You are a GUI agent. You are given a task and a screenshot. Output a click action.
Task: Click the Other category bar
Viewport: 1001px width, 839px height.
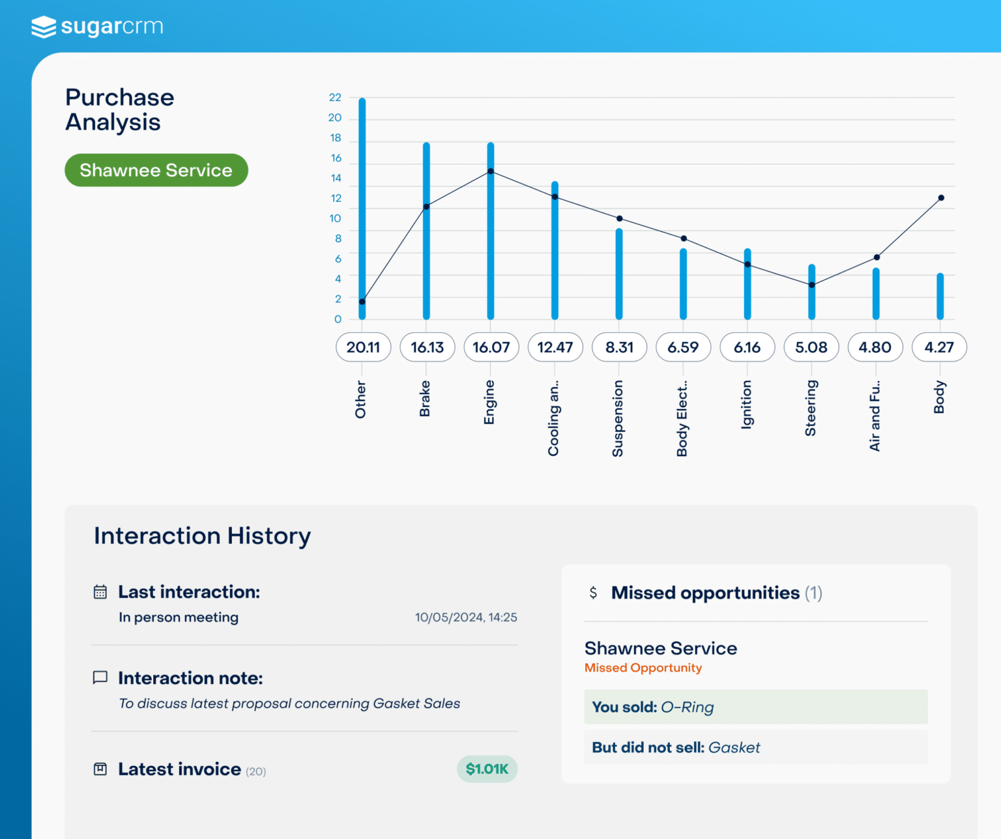point(363,208)
